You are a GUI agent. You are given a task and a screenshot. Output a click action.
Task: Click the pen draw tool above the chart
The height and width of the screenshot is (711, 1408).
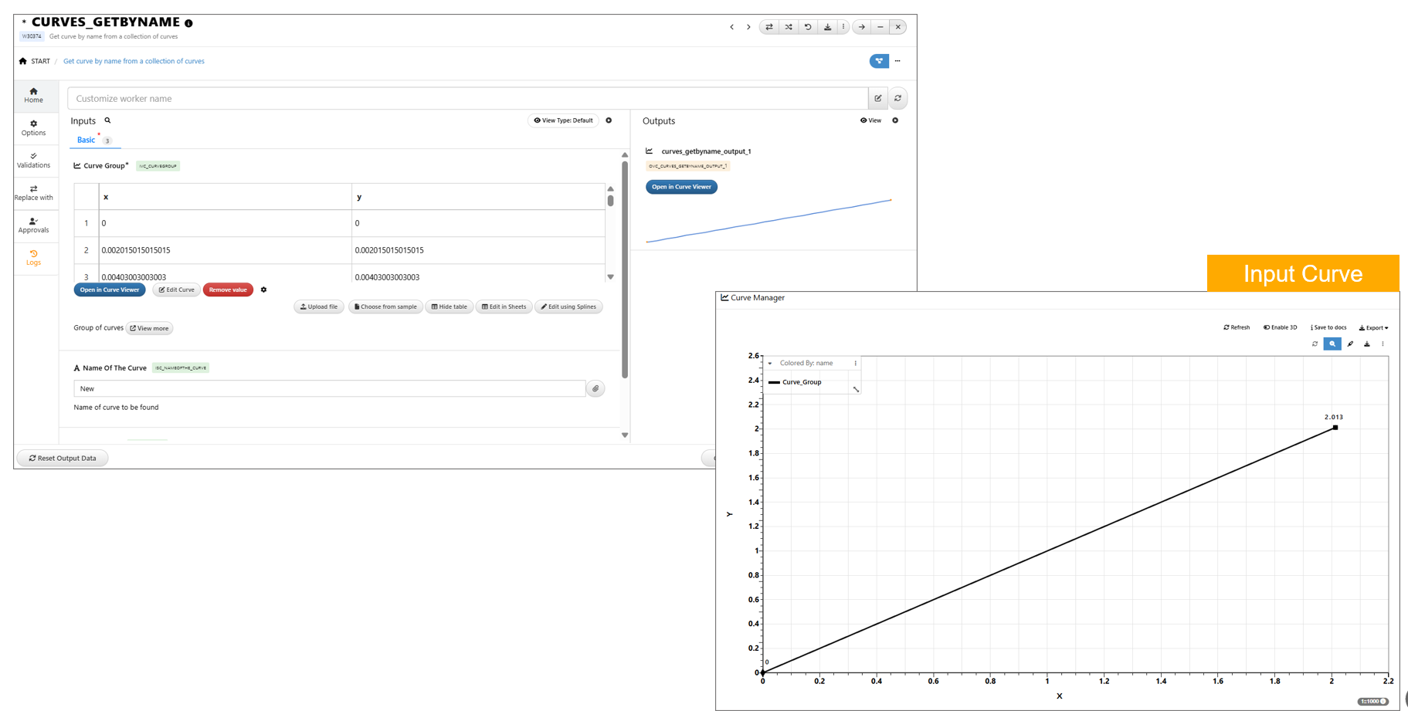coord(1350,344)
